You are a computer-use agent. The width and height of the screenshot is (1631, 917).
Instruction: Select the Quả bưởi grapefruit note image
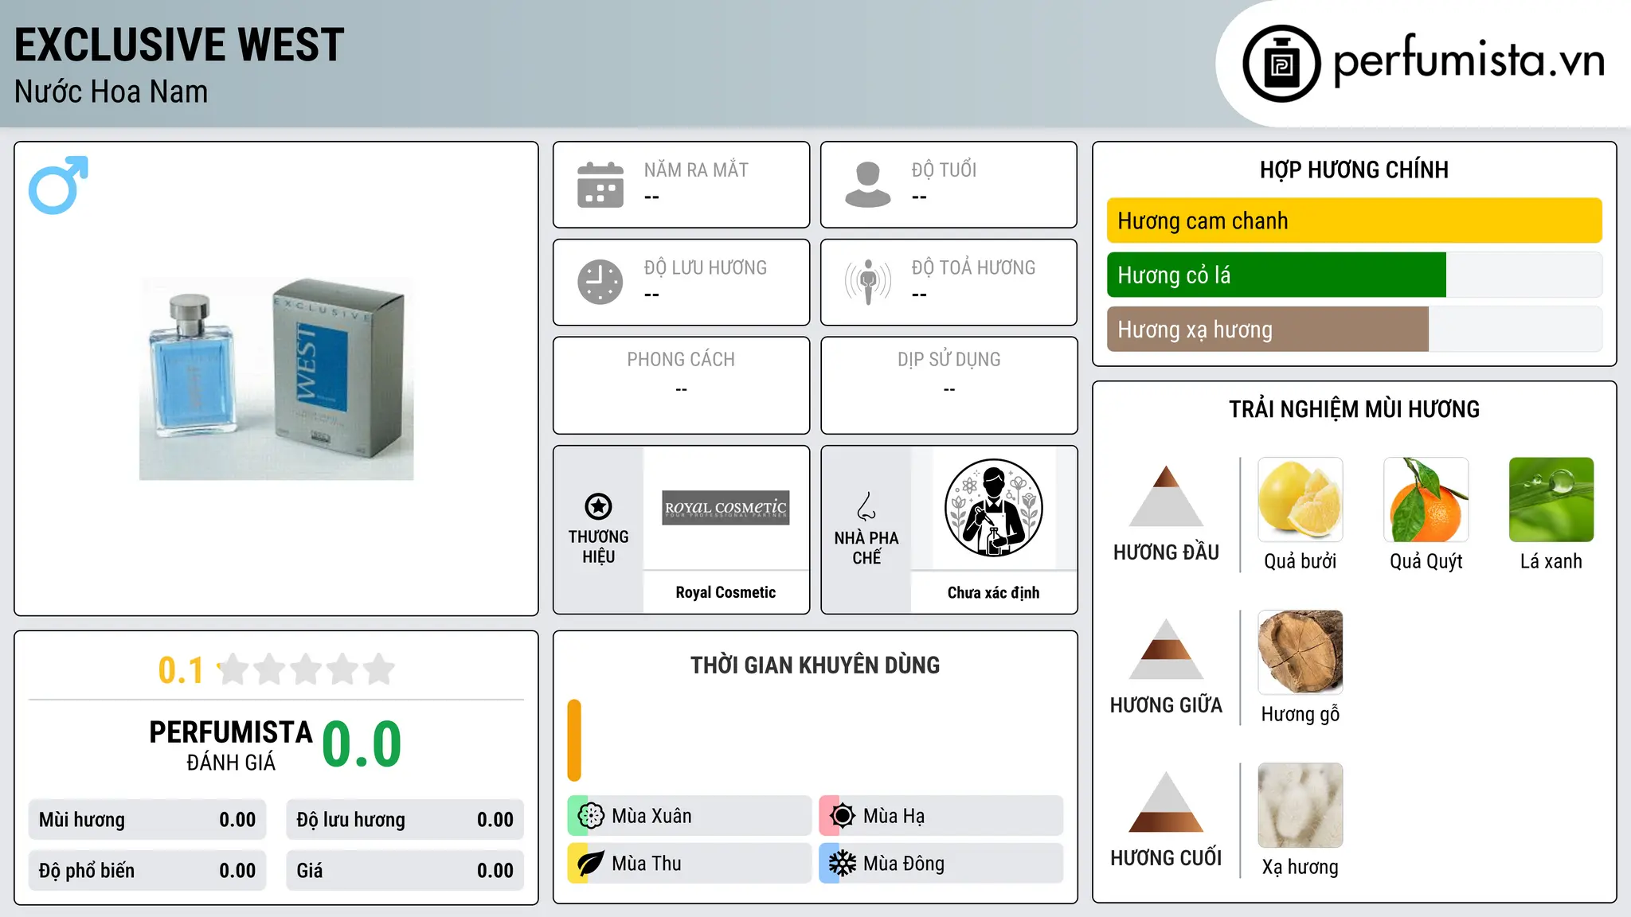tap(1300, 500)
